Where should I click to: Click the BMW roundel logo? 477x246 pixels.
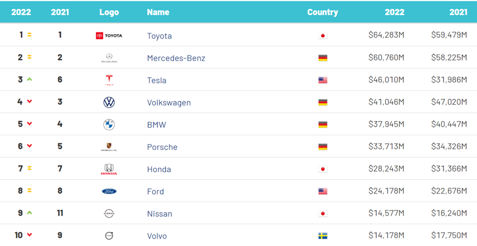(x=108, y=124)
